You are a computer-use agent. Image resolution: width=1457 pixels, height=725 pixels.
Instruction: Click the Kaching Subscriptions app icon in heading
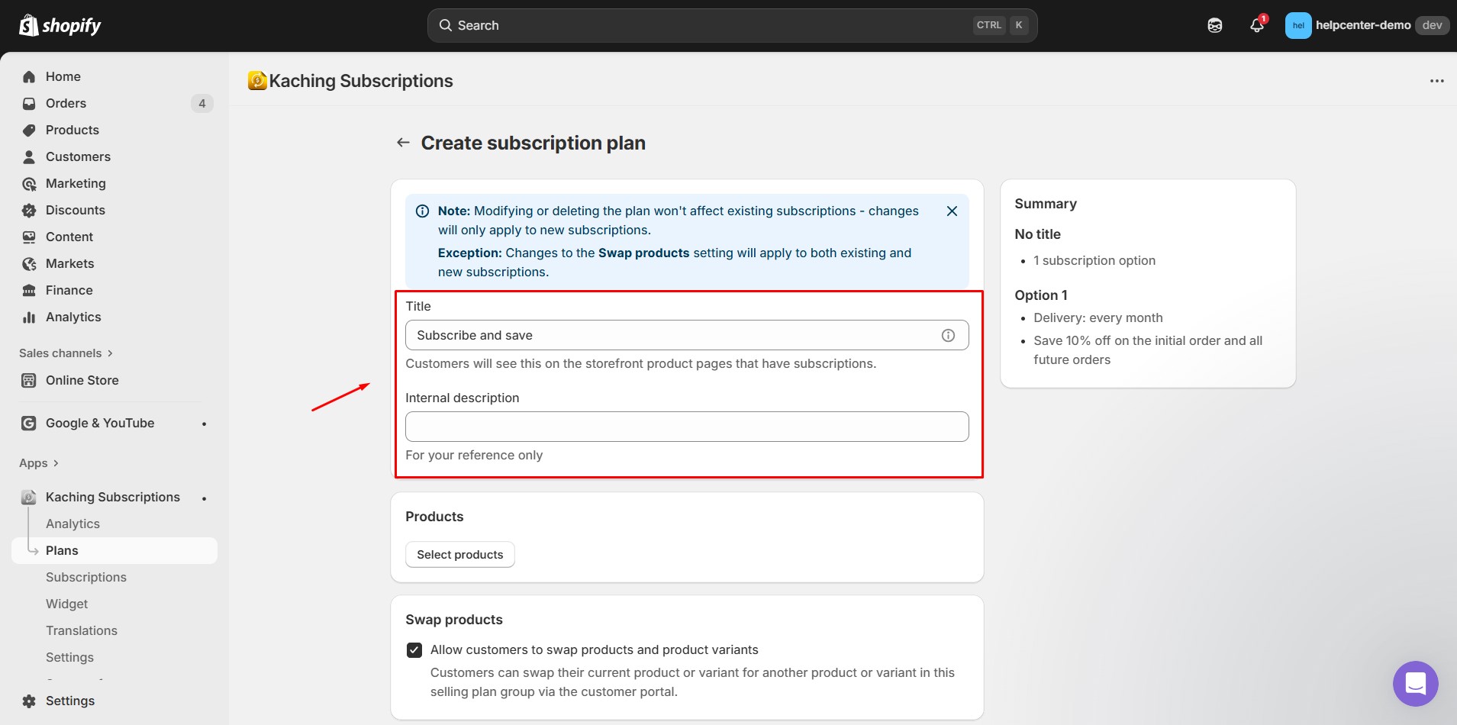click(x=257, y=81)
